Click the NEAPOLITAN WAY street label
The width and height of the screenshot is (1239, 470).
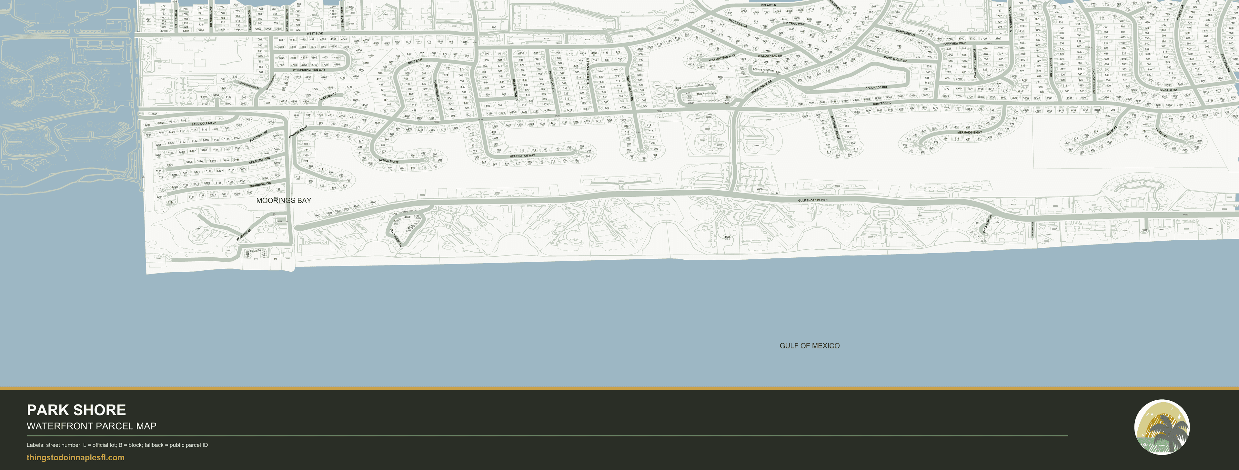coord(522,156)
